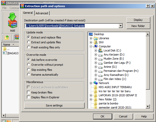Click the Cancel button
The width and height of the screenshot is (156, 122).
pos(123,116)
